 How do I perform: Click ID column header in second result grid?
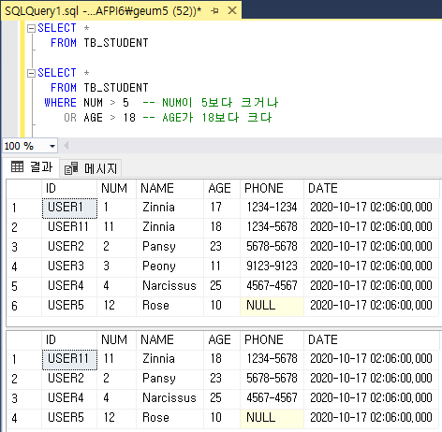[x=69, y=340]
